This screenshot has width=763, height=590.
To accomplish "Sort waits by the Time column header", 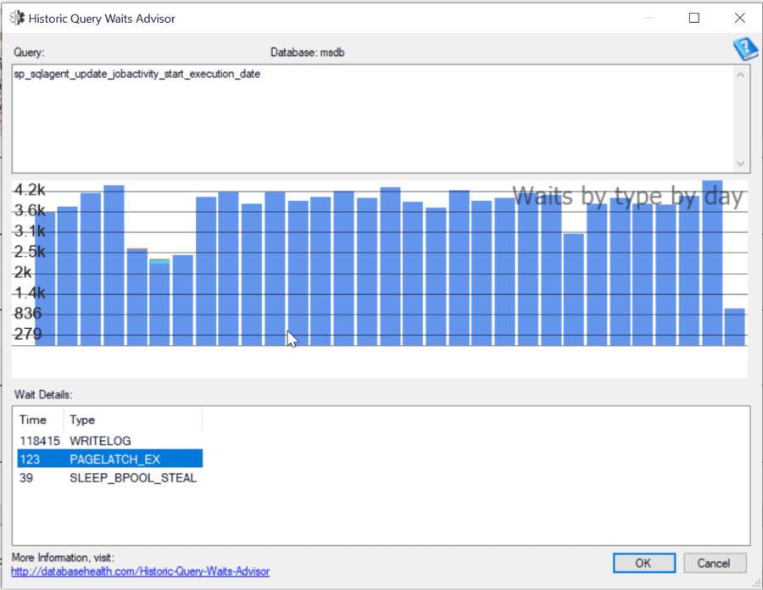I will [x=36, y=419].
